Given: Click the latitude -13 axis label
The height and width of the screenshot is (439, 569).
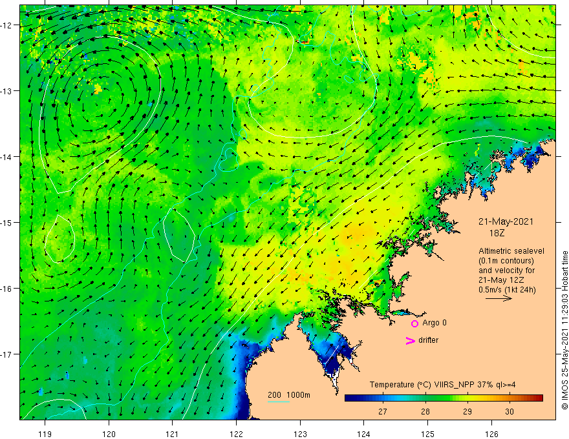Looking at the screenshot, I should [6, 91].
